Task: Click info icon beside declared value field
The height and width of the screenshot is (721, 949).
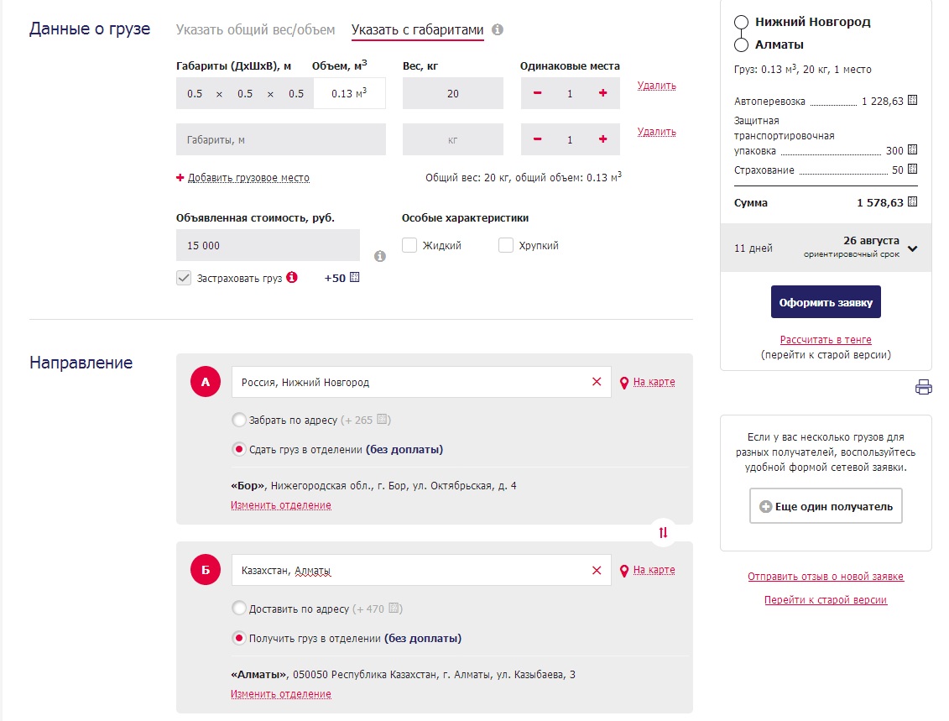Action: pyautogui.click(x=379, y=256)
